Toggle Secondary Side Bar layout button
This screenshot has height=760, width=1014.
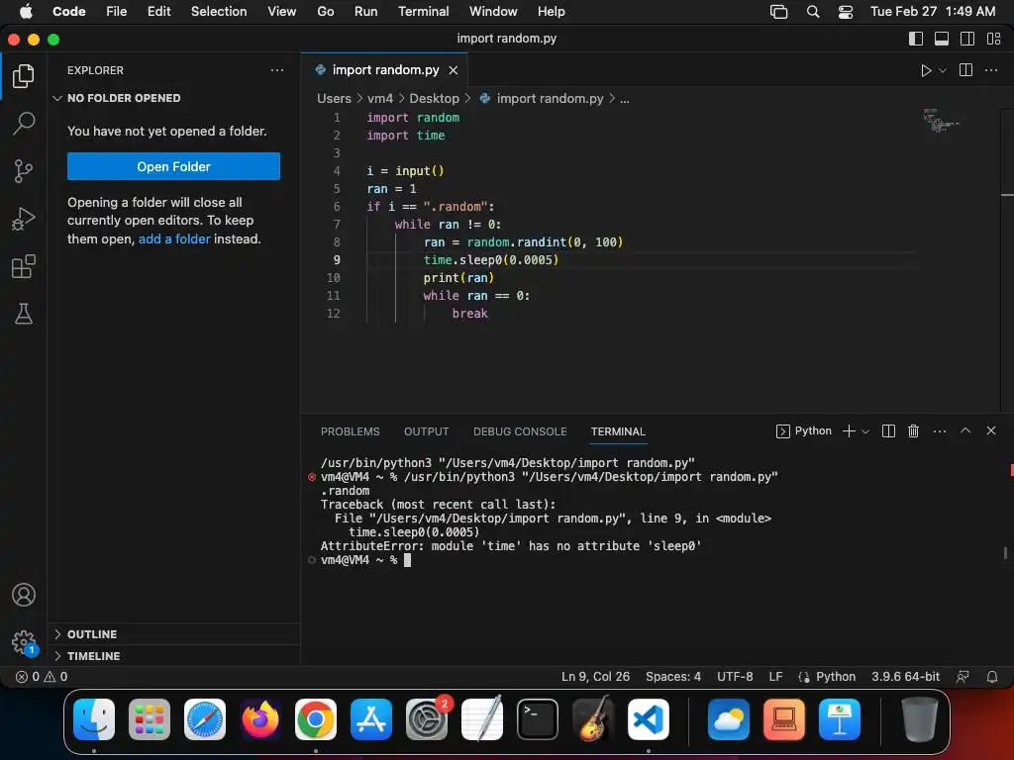pos(967,39)
